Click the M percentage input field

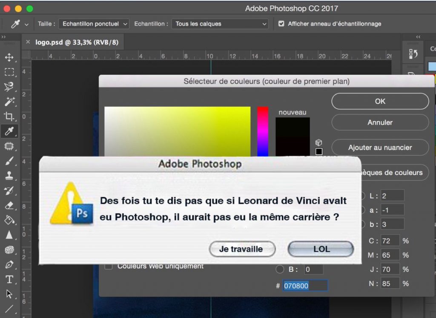390,255
